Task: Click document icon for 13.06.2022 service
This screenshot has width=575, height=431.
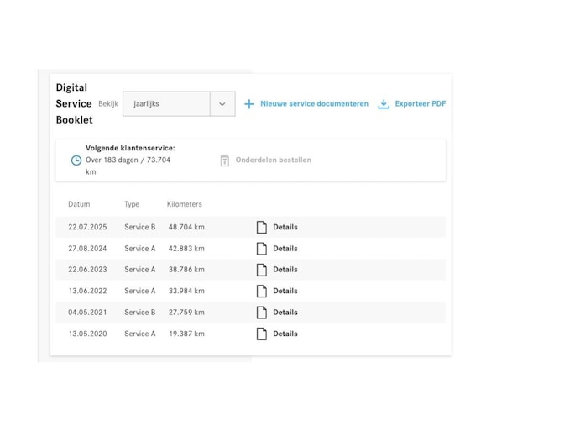Action: [261, 291]
